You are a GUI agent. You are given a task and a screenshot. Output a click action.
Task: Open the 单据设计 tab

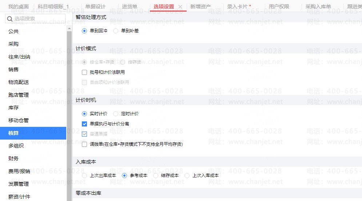pos(95,7)
